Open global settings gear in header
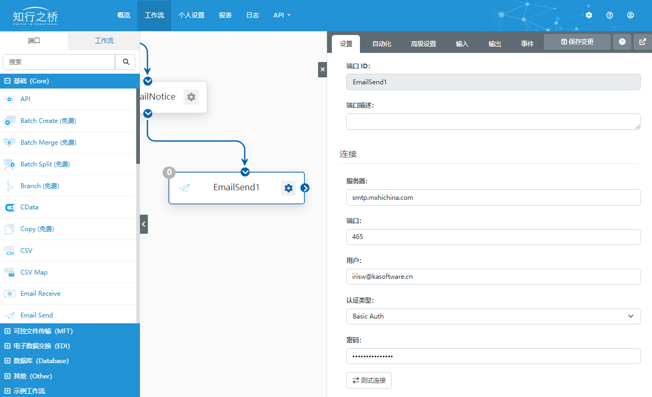This screenshot has height=397, width=652. click(x=589, y=15)
